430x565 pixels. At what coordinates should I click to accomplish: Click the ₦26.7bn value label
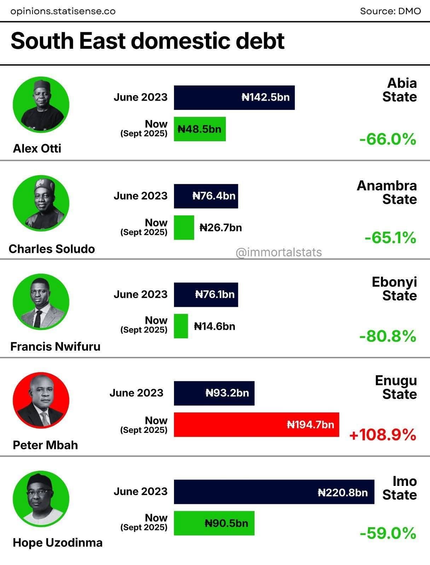click(x=221, y=228)
